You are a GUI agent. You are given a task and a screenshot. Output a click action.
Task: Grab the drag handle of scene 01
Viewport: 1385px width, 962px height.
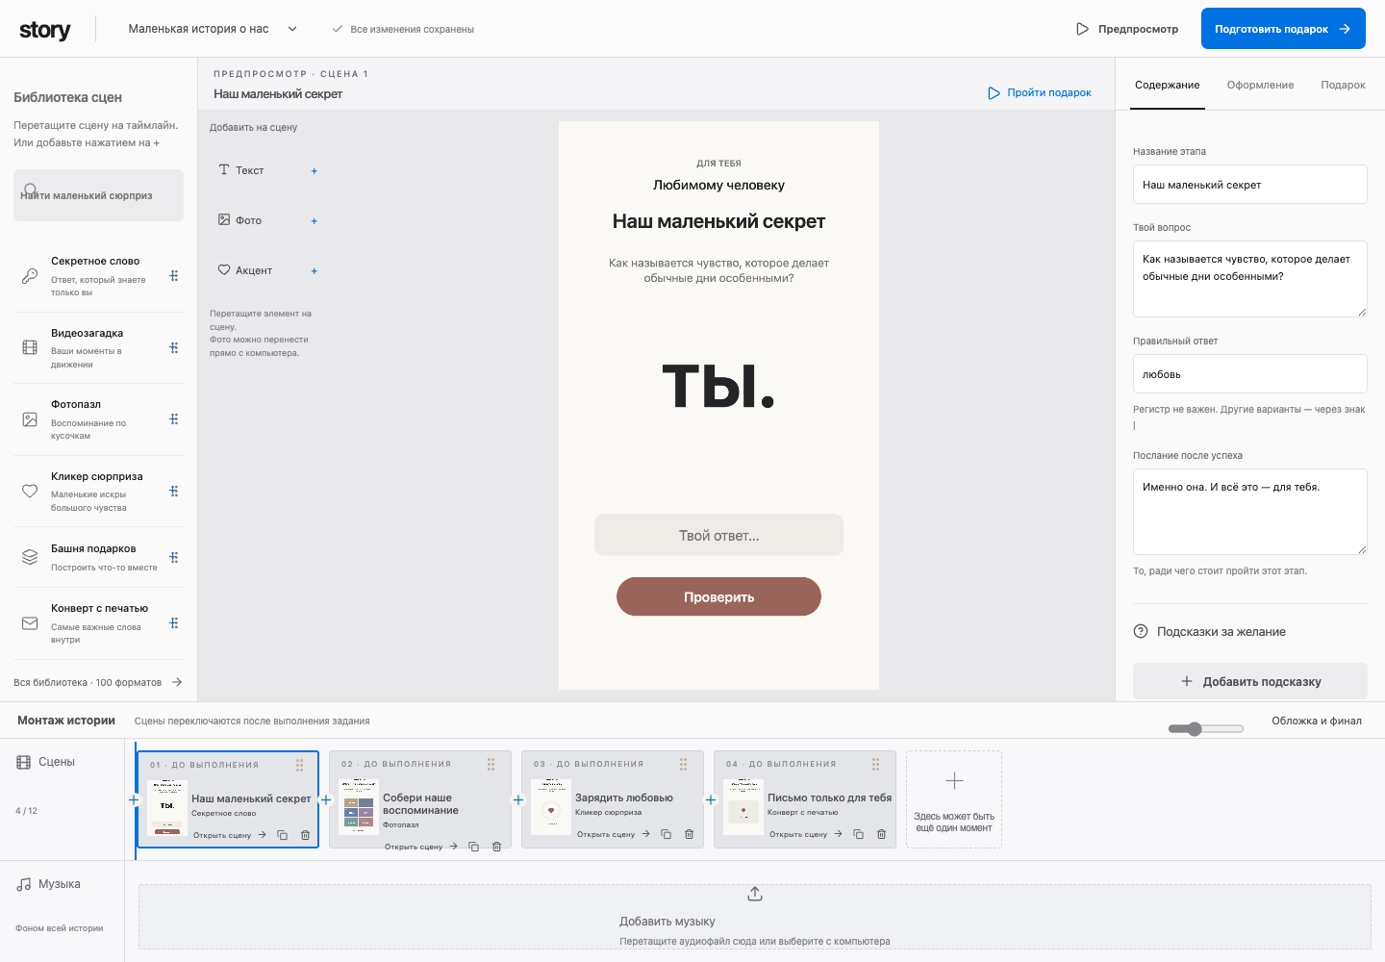299,765
